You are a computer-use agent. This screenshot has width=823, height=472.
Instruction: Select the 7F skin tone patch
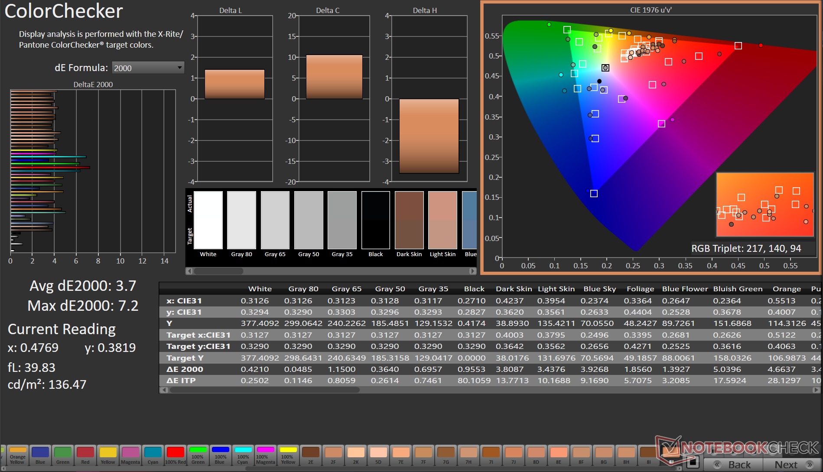tap(423, 456)
